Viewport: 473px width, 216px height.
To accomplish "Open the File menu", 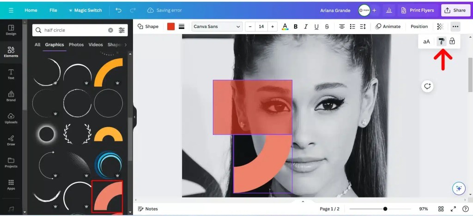I will (53, 10).
